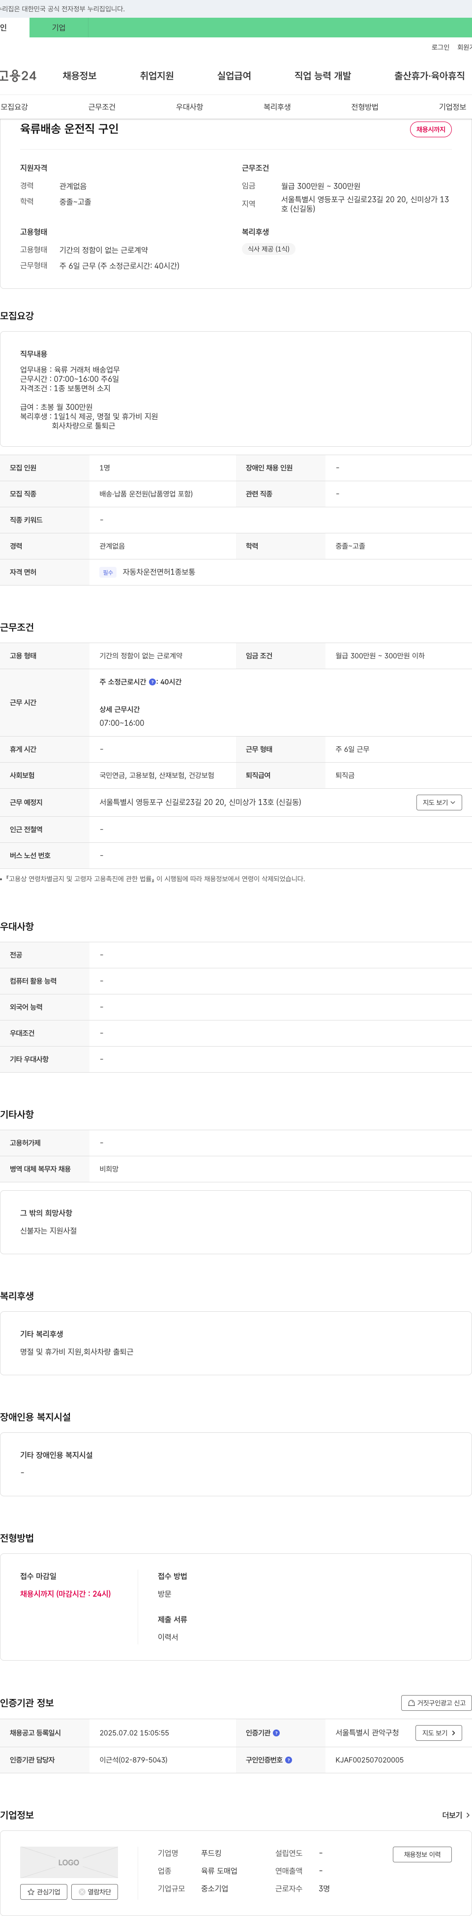Open the 기업 tab in green bar
472x1916 pixels.
pyautogui.click(x=59, y=28)
